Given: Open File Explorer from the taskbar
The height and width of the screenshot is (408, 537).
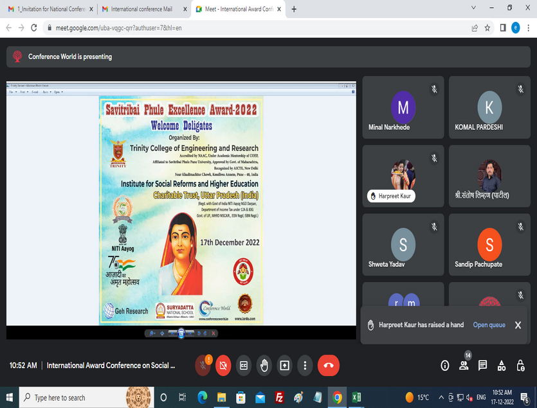Looking at the screenshot, I should [x=221, y=397].
